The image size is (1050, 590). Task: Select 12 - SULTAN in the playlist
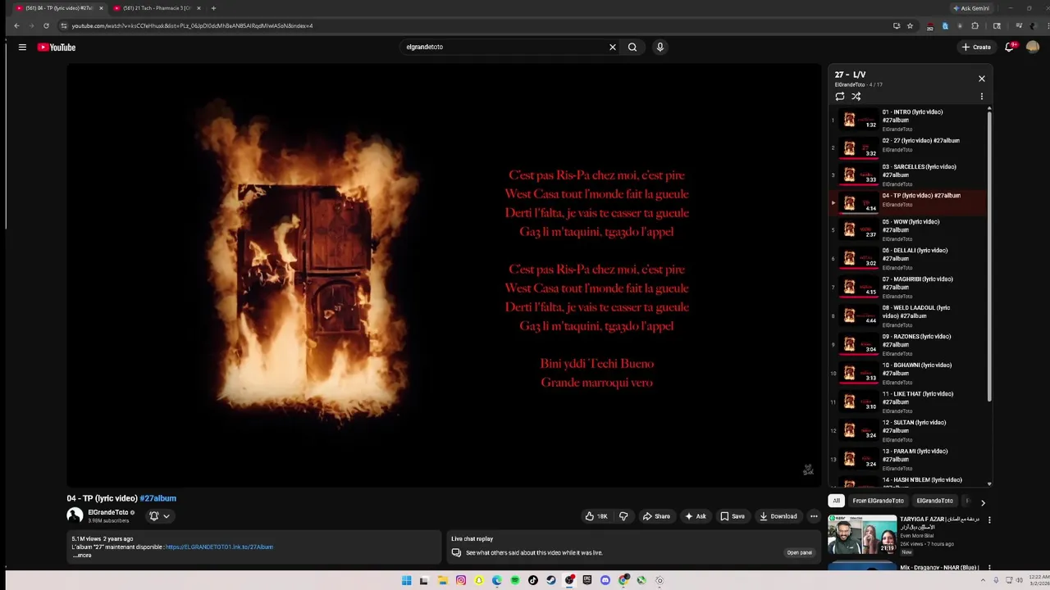(x=909, y=431)
